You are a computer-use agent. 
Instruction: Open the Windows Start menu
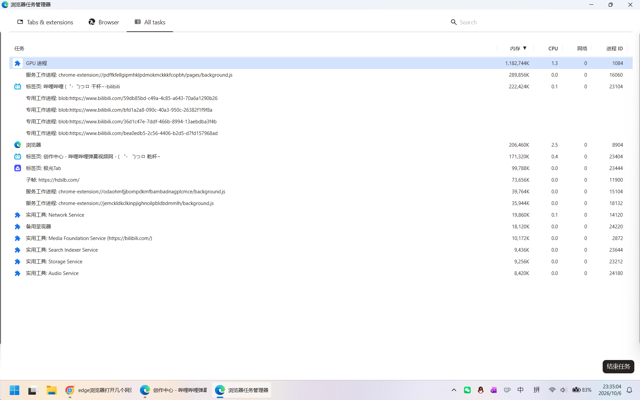pos(14,390)
